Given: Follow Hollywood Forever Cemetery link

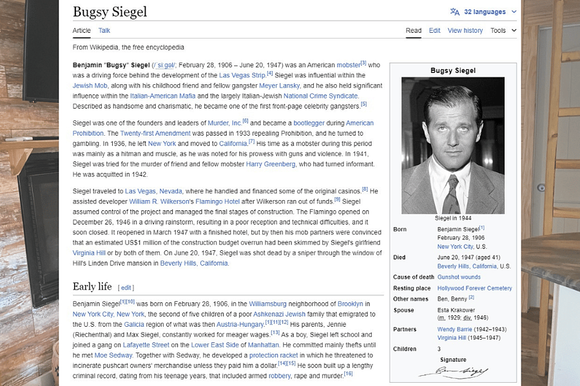Looking at the screenshot, I should point(474,288).
